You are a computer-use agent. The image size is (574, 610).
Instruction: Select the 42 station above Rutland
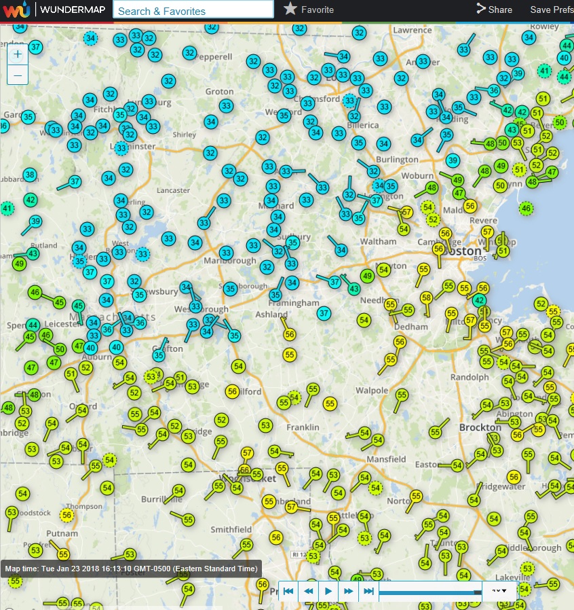tap(31, 200)
